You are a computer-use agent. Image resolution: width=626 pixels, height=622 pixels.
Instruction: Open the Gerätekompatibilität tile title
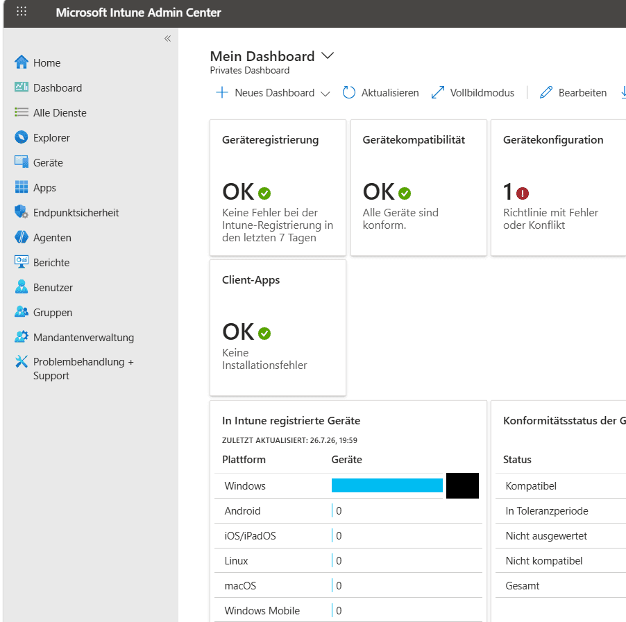pyautogui.click(x=414, y=139)
